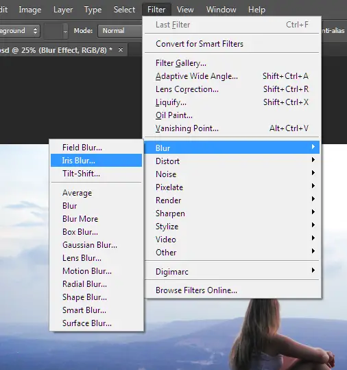Close the Blur Effect document tab
Image resolution: width=347 pixels, height=370 pixels.
pos(121,50)
